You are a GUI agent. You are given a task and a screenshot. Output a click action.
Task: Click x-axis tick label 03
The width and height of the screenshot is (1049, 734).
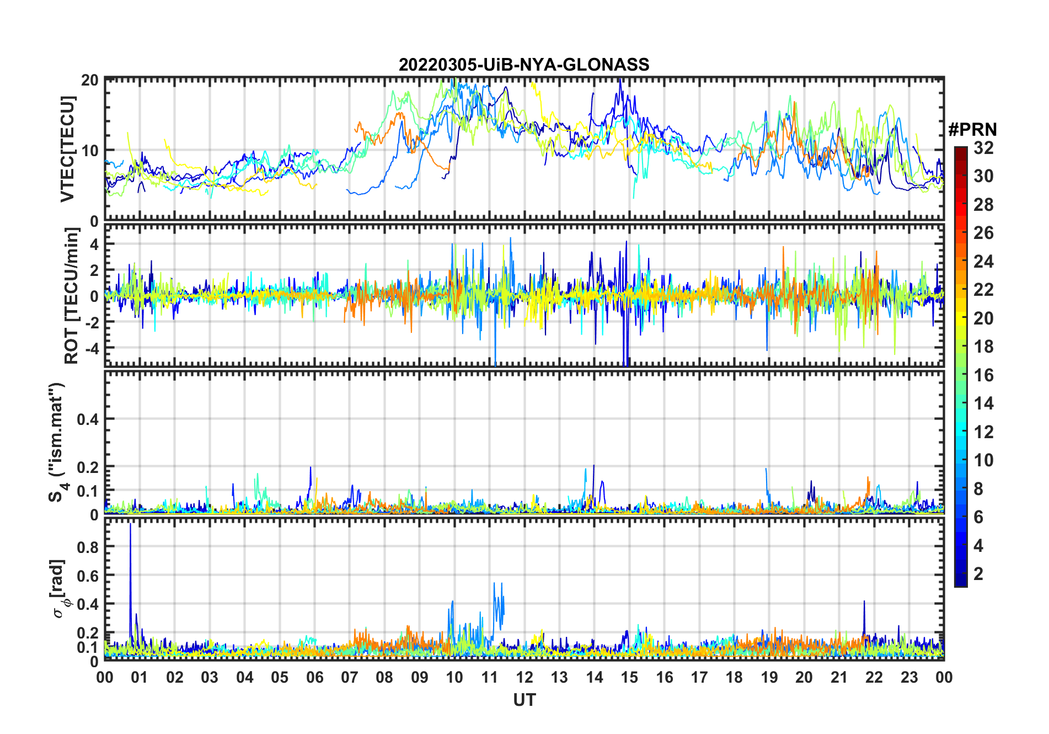(x=210, y=678)
